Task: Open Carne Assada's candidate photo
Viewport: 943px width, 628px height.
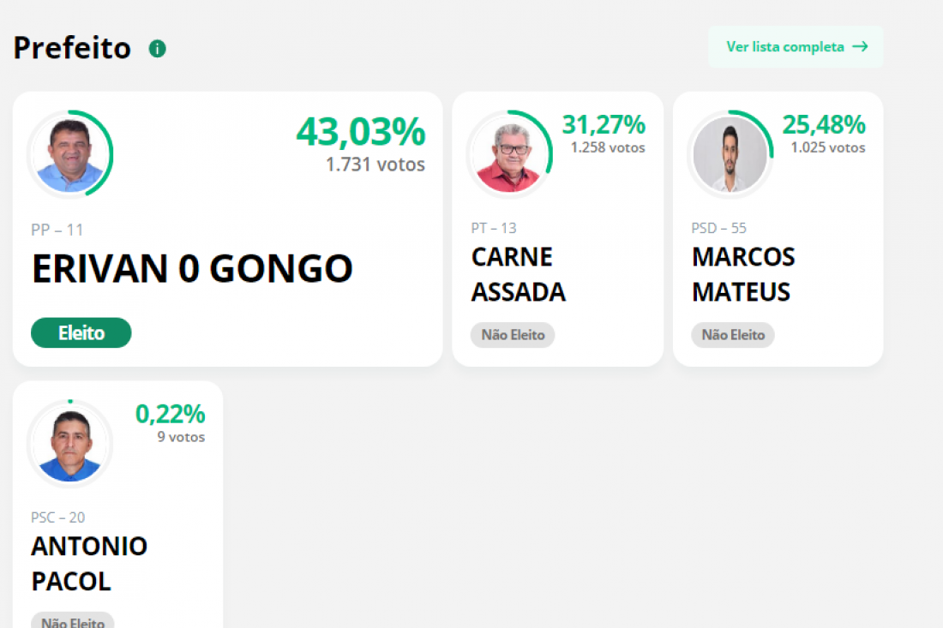Action: pos(510,154)
